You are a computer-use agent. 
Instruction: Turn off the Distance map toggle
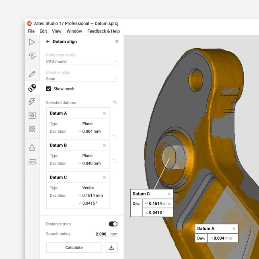click(113, 224)
